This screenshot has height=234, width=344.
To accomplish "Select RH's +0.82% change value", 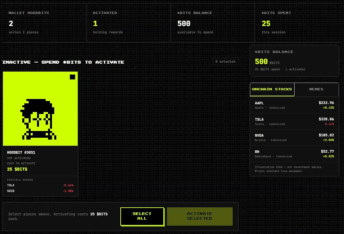I will [x=329, y=156].
